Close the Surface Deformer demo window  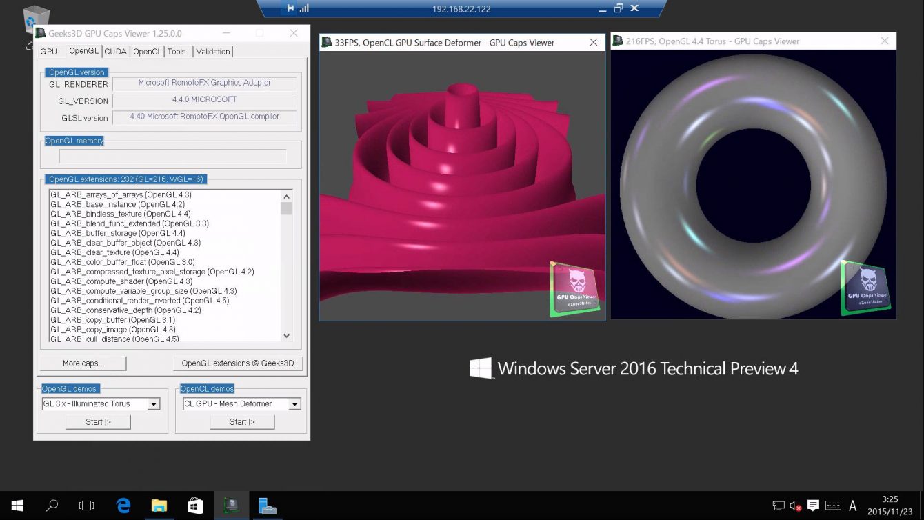(x=593, y=43)
